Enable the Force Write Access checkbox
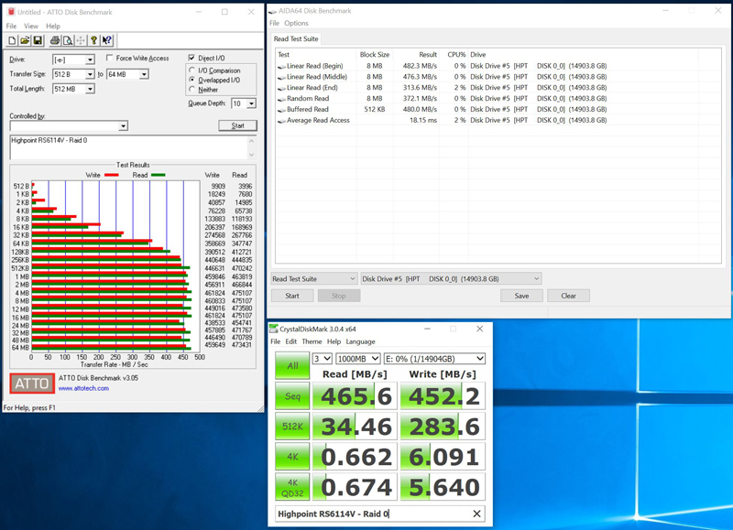The image size is (733, 530). tap(110, 59)
